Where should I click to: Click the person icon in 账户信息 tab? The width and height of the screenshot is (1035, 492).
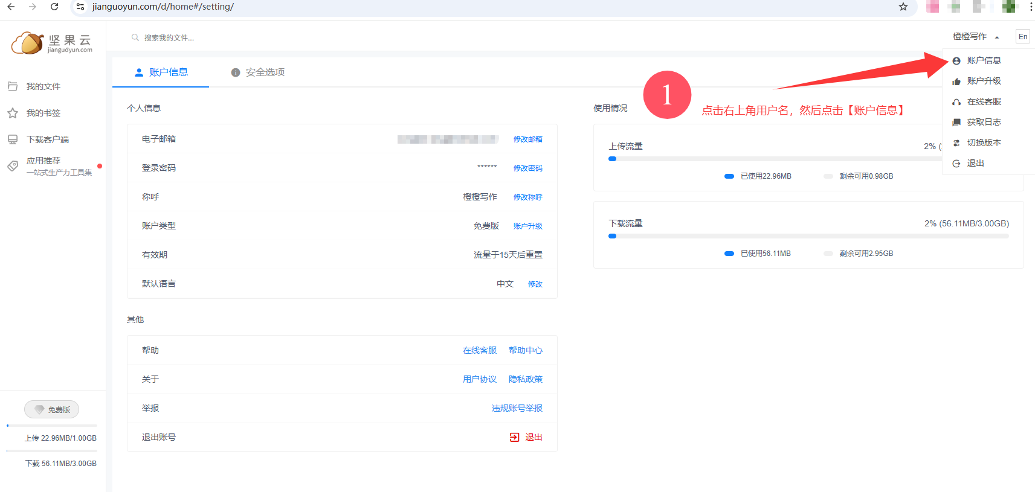tap(139, 72)
